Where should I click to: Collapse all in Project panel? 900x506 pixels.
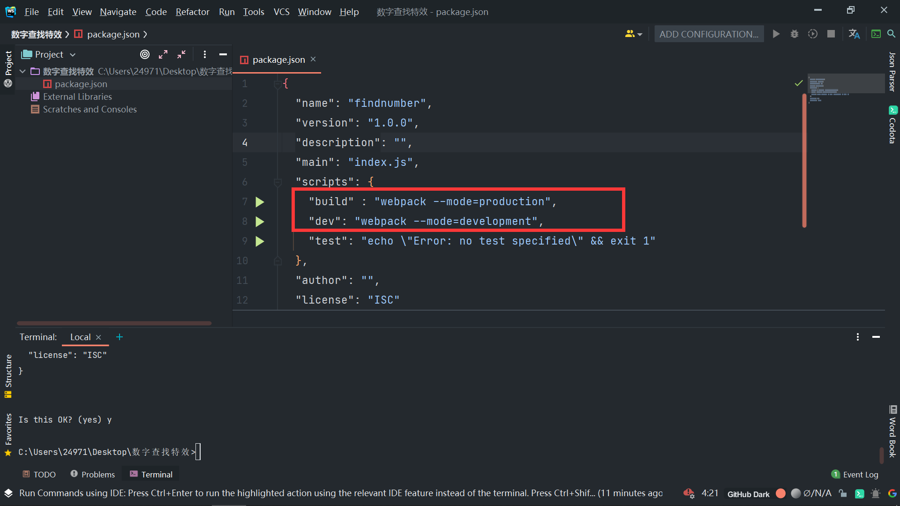tap(181, 54)
